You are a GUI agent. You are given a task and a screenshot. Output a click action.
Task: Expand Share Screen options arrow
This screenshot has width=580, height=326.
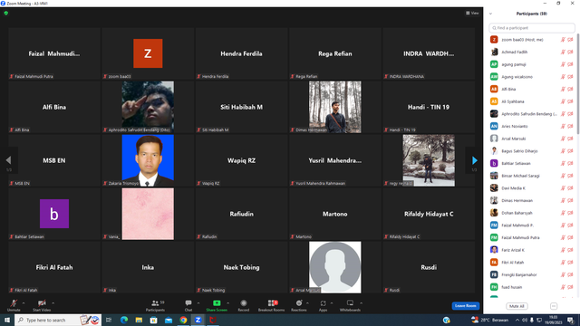227,303
